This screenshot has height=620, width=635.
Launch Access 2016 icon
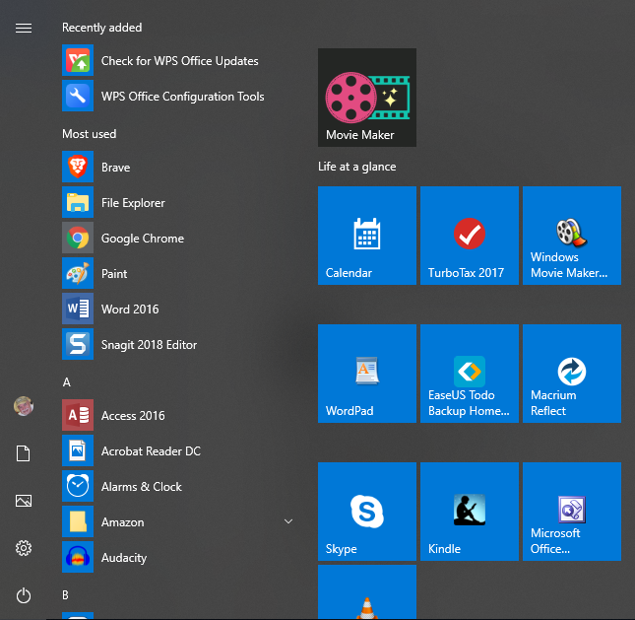coord(78,415)
